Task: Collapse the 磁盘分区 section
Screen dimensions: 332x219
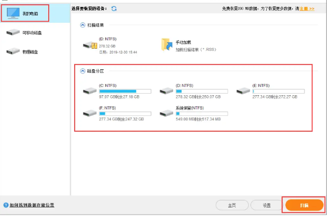Action: coord(82,71)
